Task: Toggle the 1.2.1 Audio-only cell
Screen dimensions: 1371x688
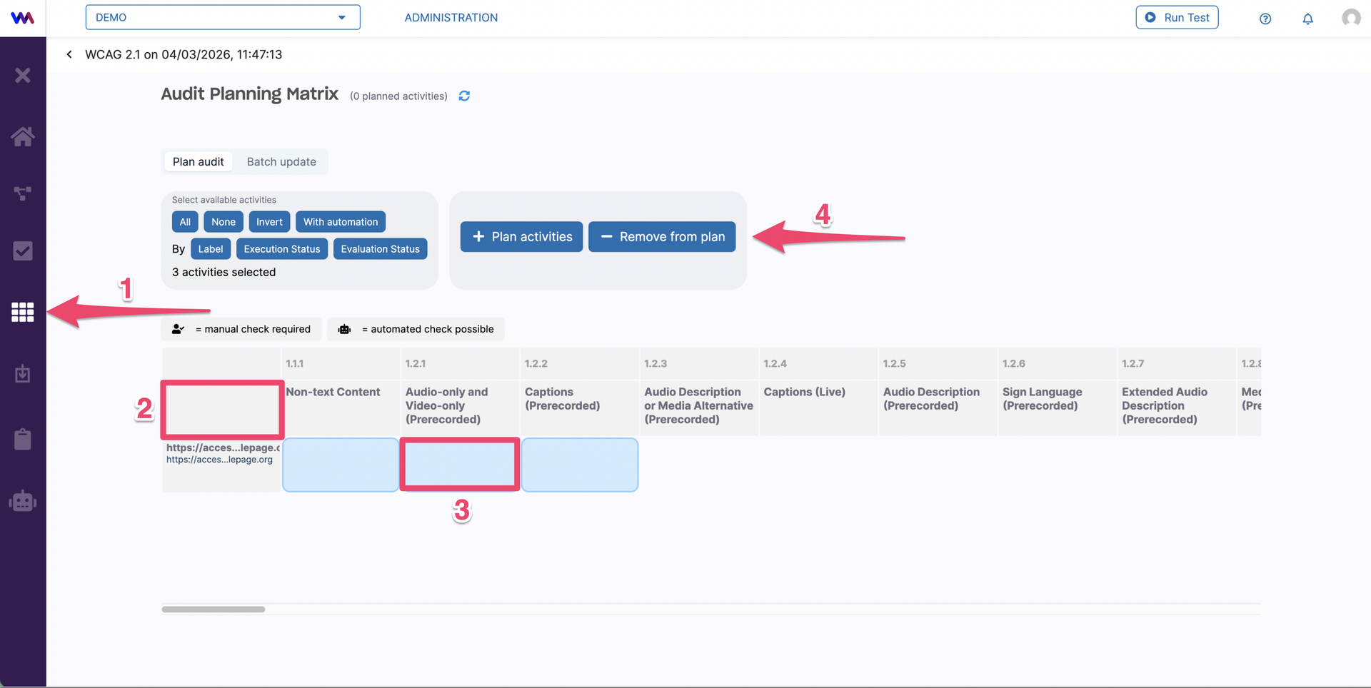Action: [x=460, y=465]
